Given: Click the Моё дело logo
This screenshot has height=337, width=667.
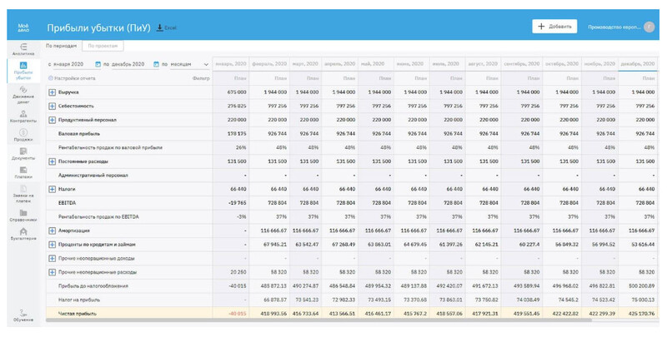Looking at the screenshot, I should pyautogui.click(x=23, y=27).
